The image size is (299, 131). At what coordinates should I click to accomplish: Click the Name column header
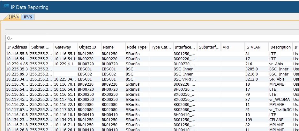click(x=112, y=47)
